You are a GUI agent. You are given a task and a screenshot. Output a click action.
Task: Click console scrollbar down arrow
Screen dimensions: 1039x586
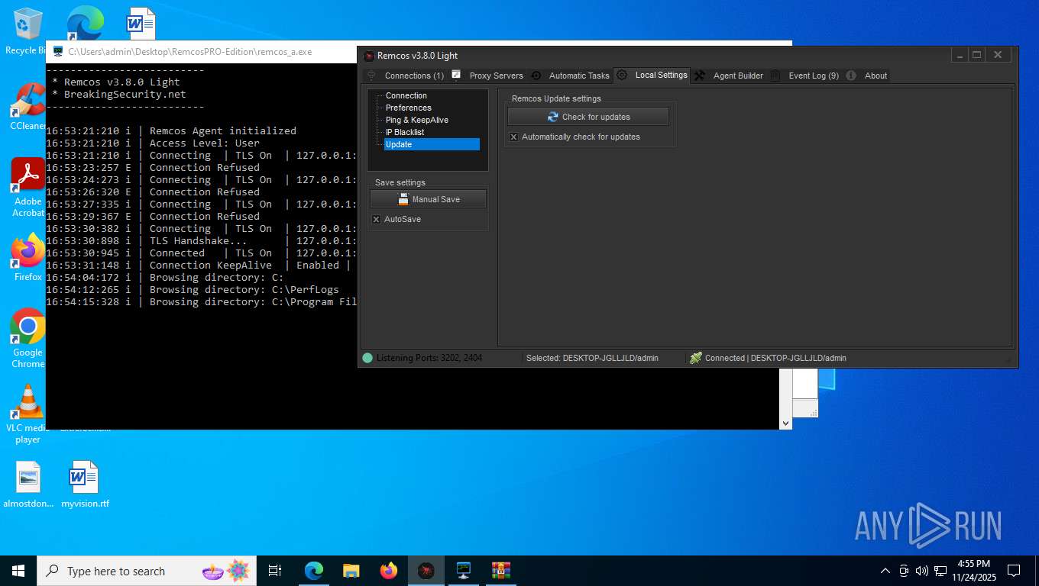click(785, 423)
